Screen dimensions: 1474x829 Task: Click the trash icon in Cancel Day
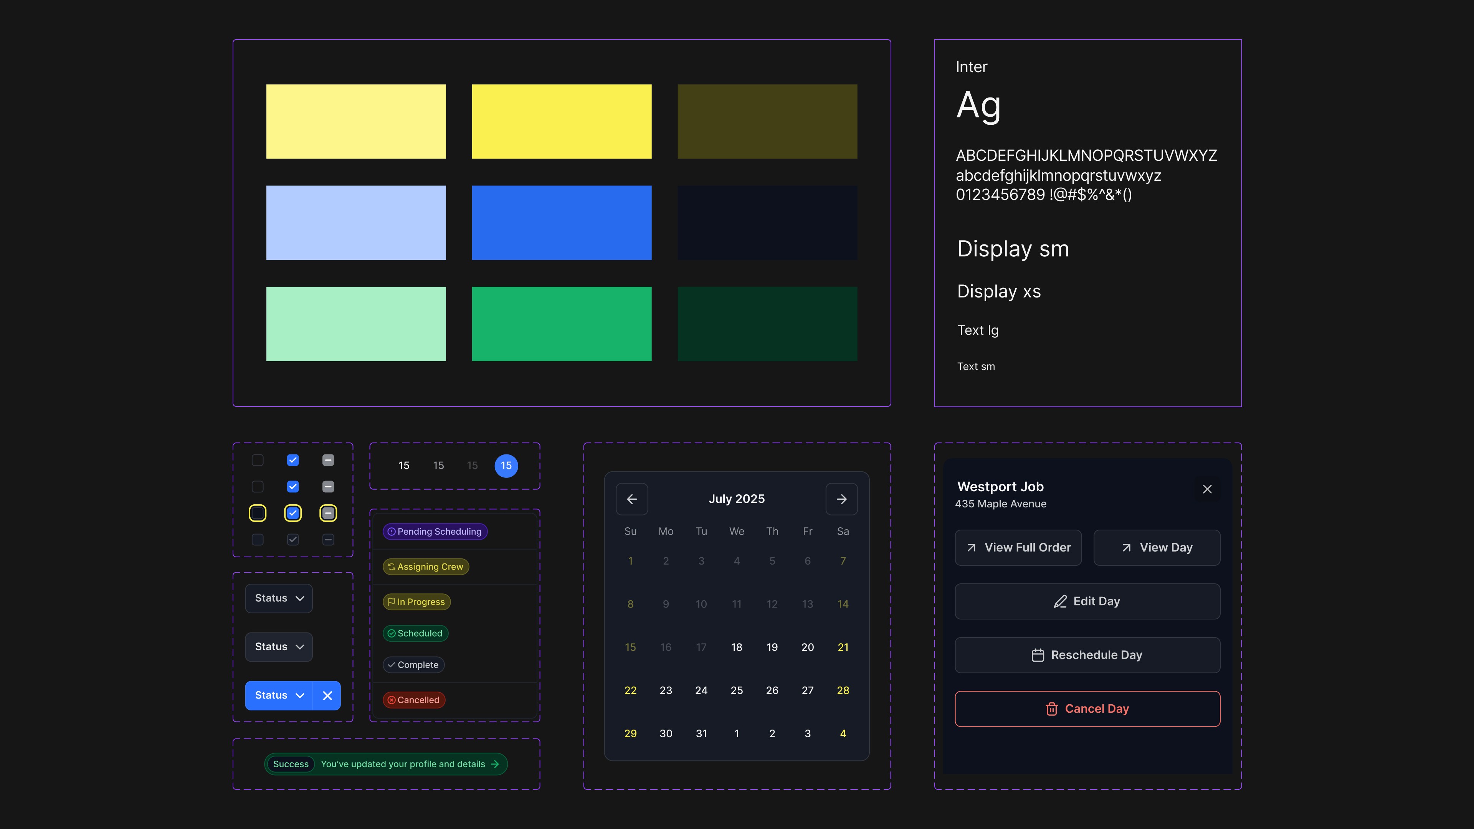[x=1051, y=709]
